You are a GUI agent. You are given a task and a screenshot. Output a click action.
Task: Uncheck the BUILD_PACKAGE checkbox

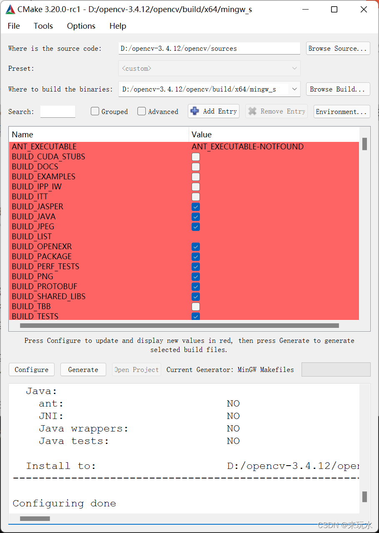click(x=196, y=257)
